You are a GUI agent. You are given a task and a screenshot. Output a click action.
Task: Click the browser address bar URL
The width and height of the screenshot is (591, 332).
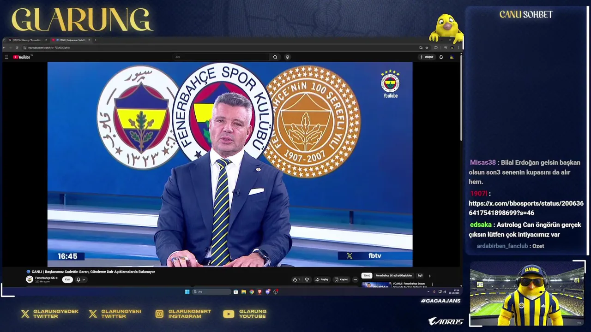pos(49,47)
